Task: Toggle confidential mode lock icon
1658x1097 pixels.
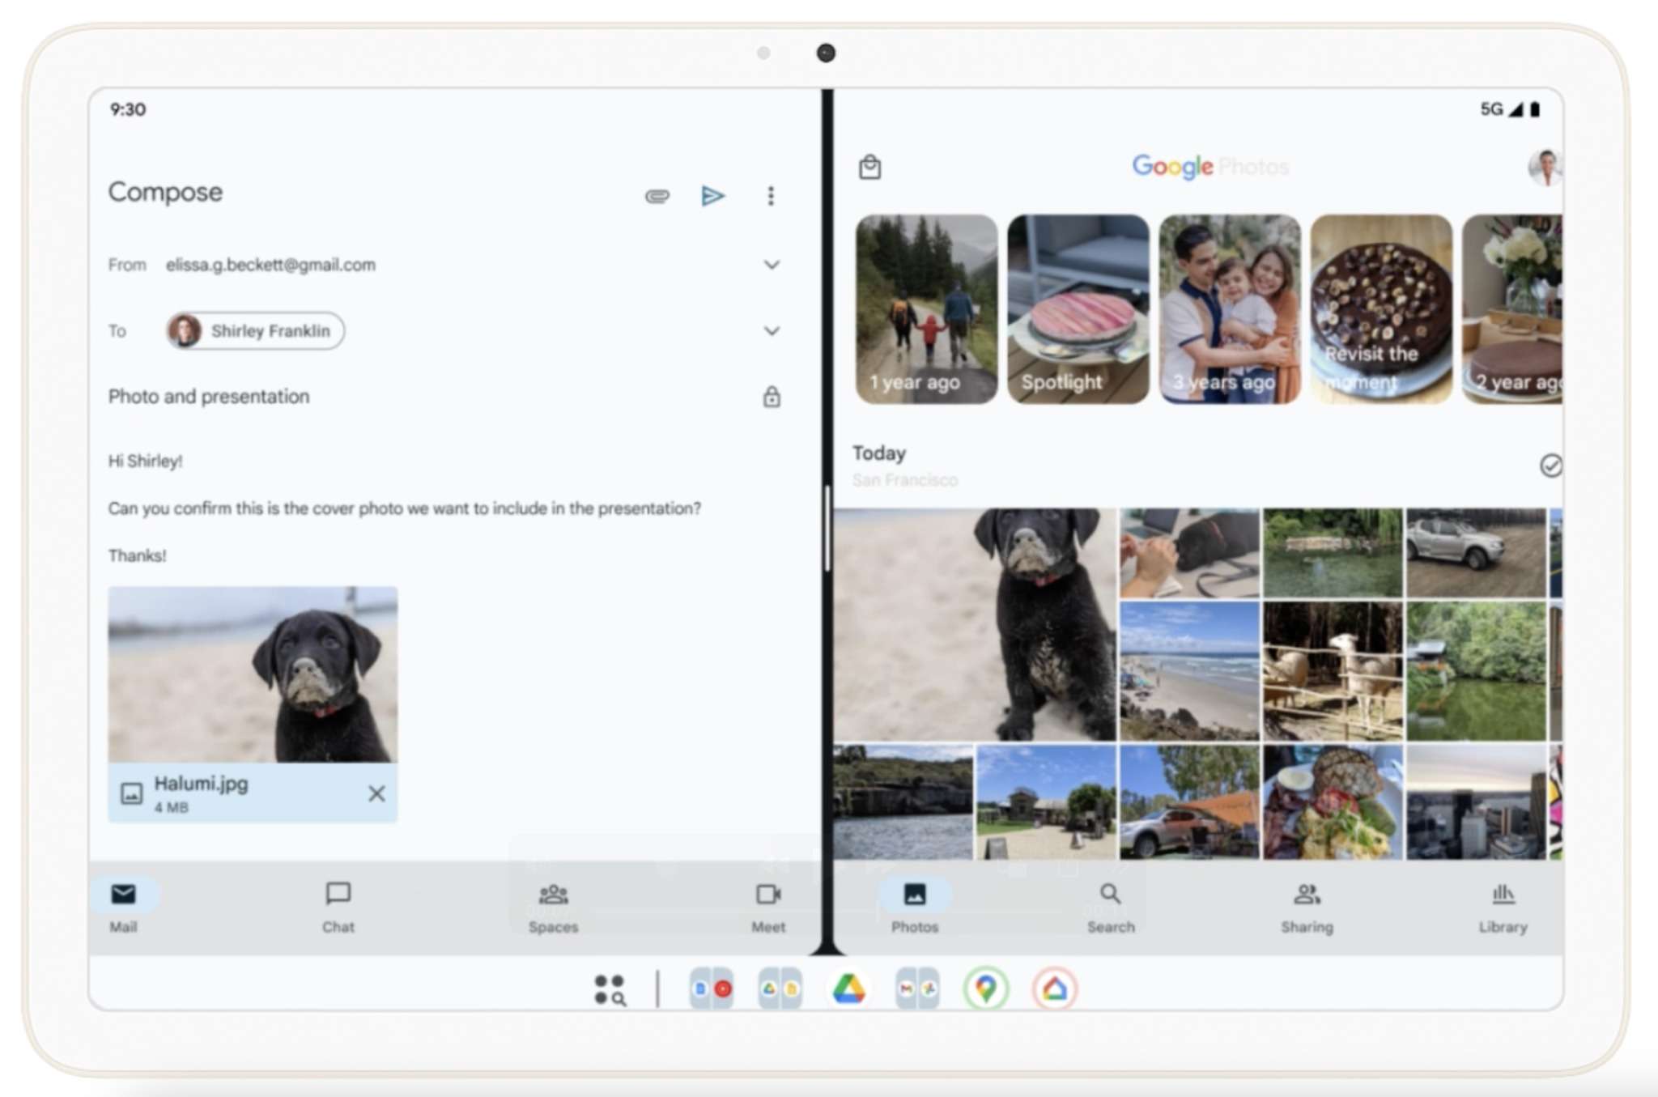Action: [772, 397]
